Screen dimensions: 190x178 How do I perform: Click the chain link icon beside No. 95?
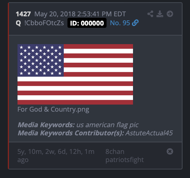point(135,23)
